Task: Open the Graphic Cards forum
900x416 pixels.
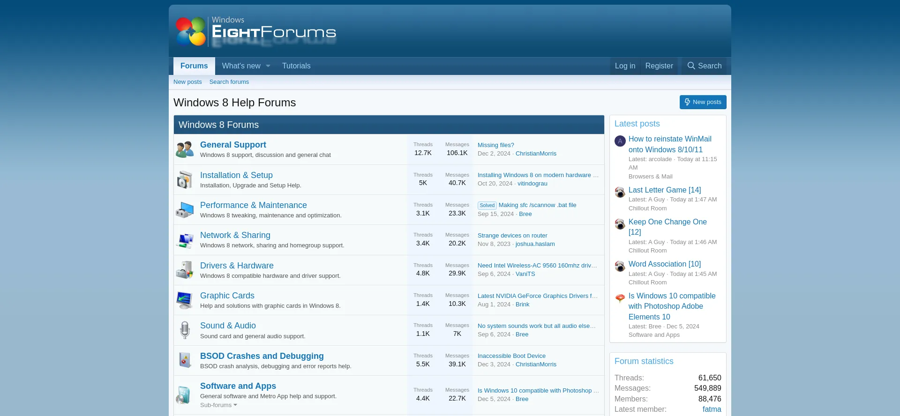Action: 227,296
